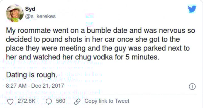Click the divider line above the action row
Viewport: 203px width, 108px height.
tap(101, 94)
